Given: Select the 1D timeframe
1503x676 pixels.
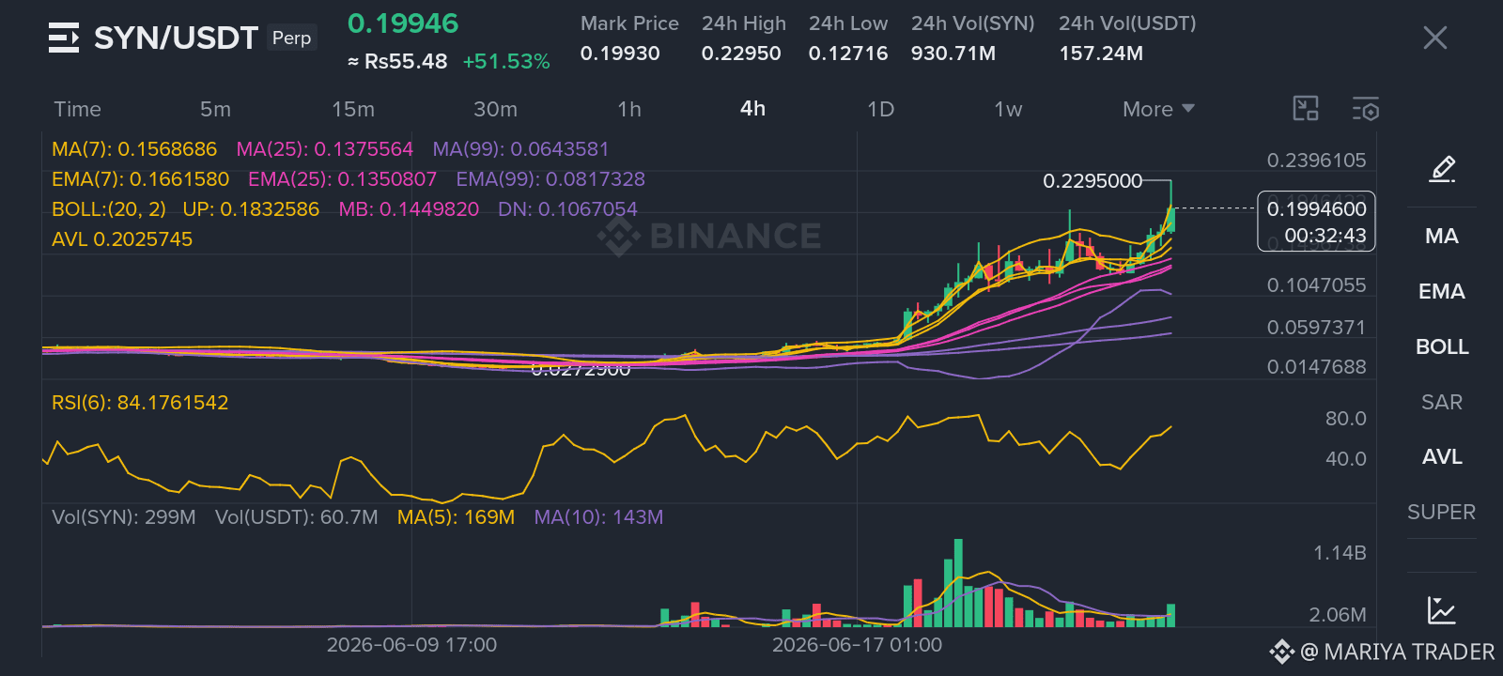Looking at the screenshot, I should pyautogui.click(x=880, y=109).
